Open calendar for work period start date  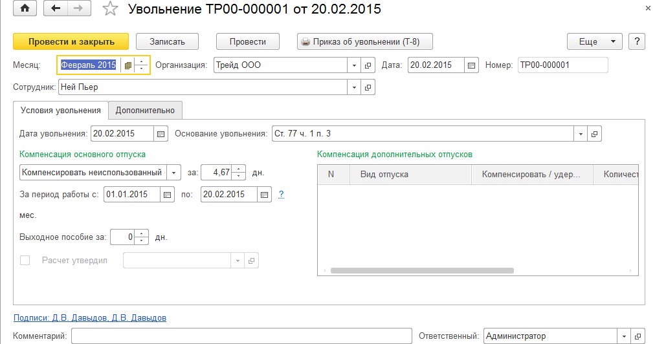click(x=167, y=194)
